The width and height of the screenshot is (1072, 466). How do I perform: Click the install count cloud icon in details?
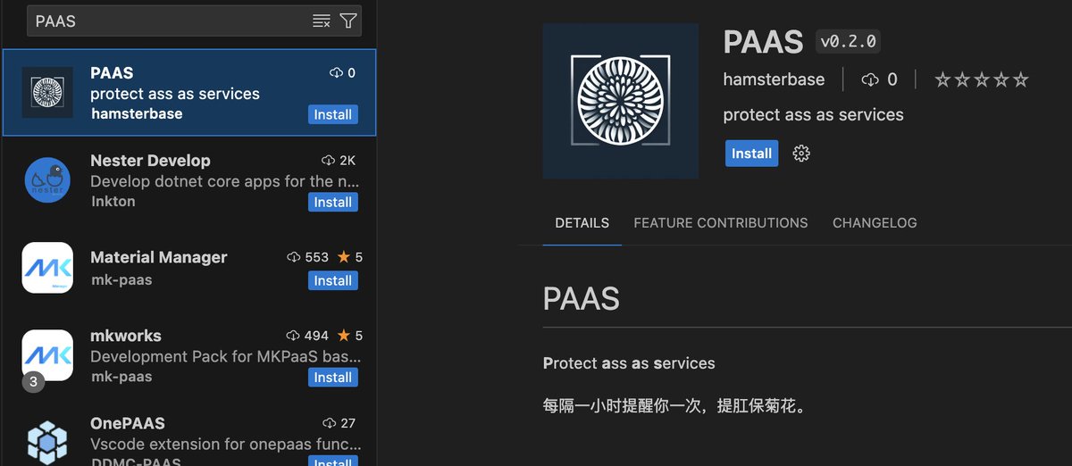870,79
